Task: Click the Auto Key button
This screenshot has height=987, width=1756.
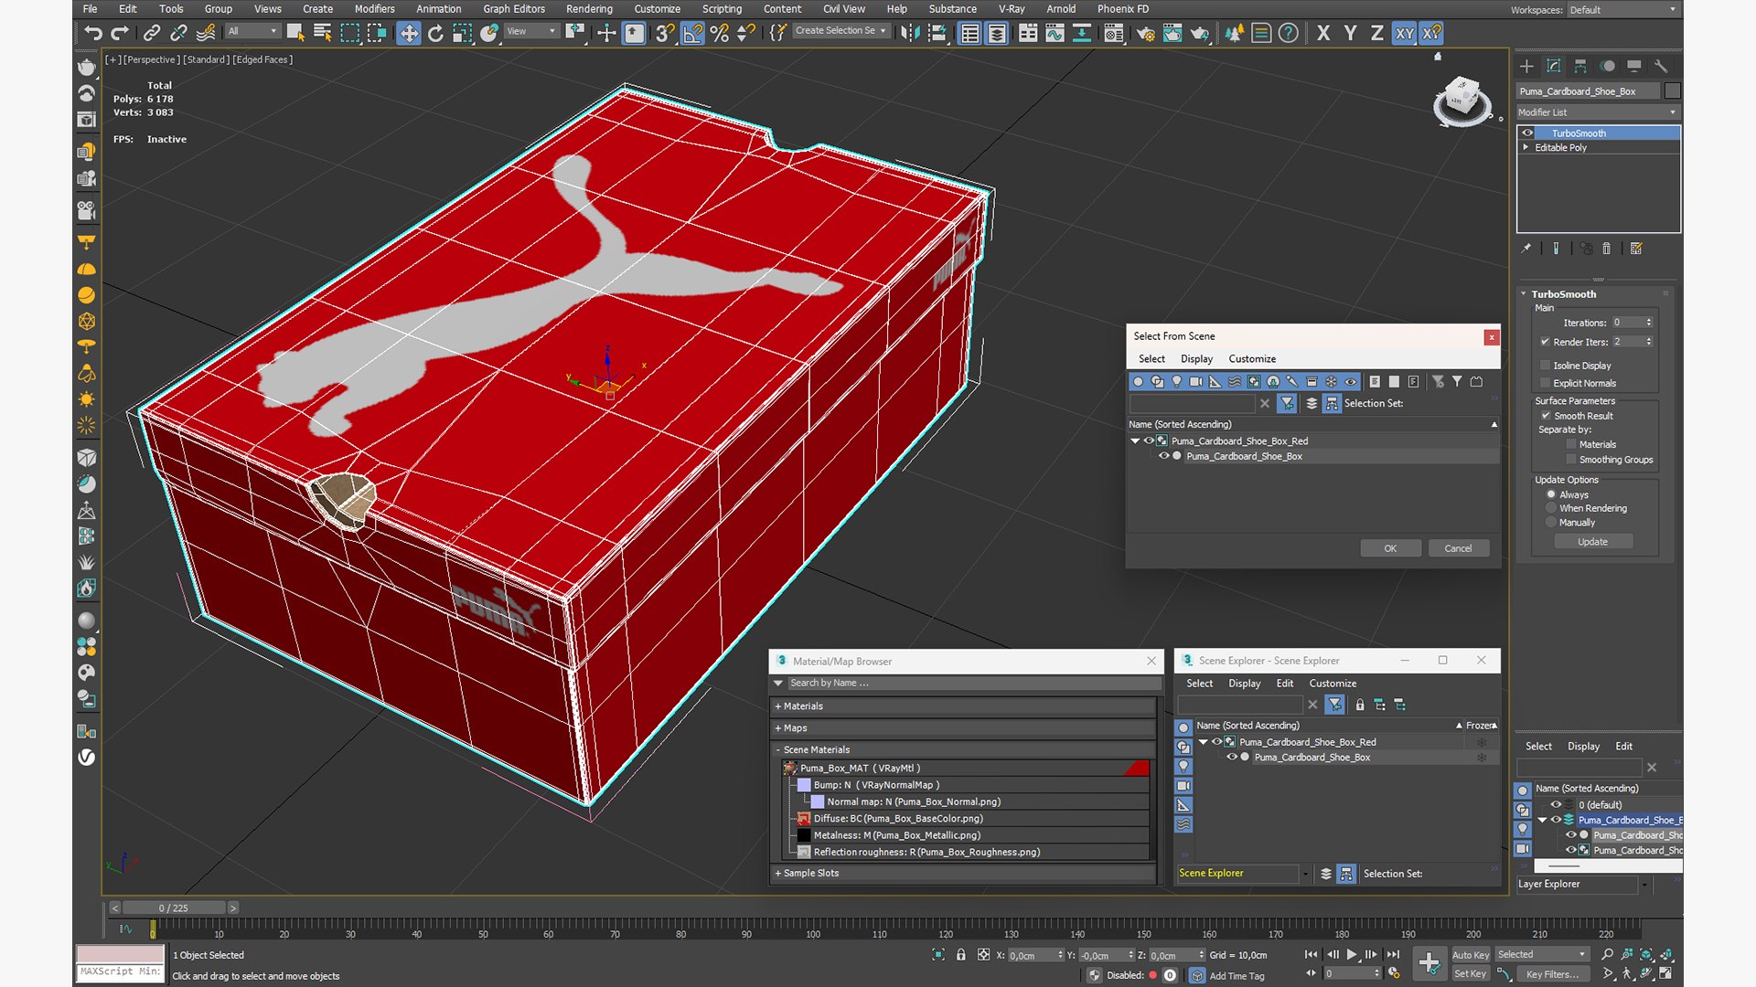Action: (1470, 955)
